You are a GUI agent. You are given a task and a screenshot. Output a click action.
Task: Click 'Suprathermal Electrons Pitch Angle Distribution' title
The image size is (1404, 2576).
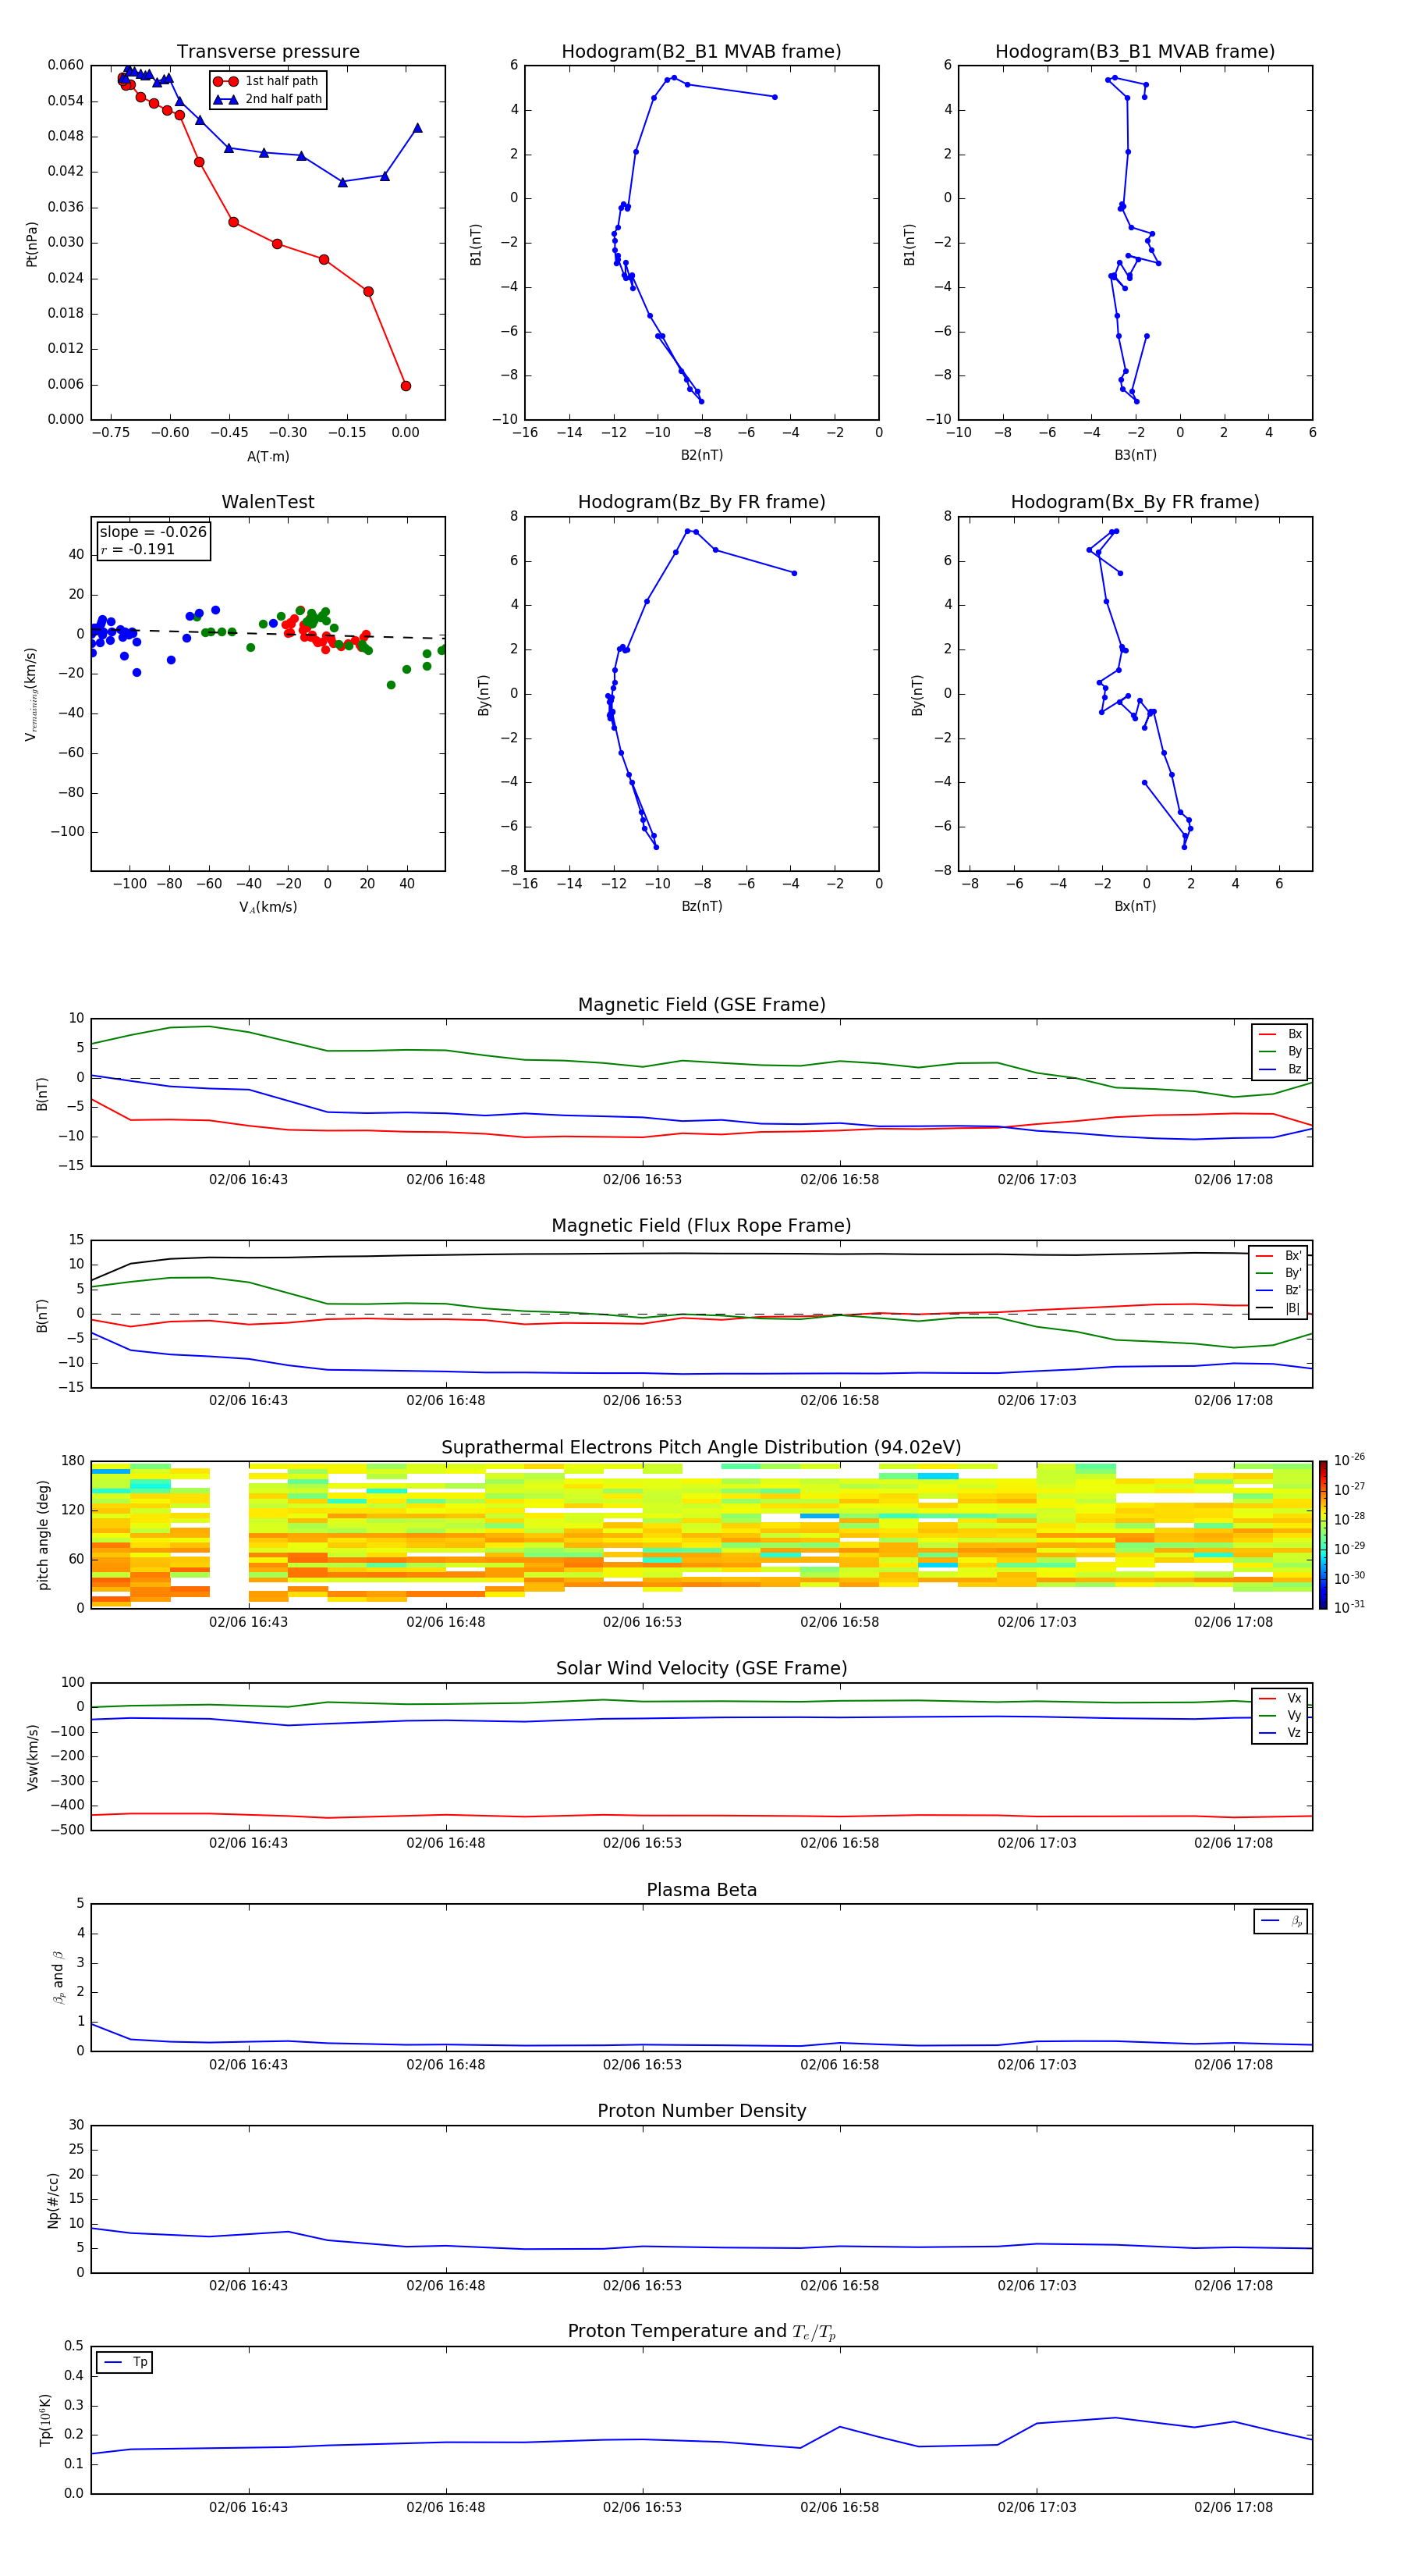tap(701, 1448)
